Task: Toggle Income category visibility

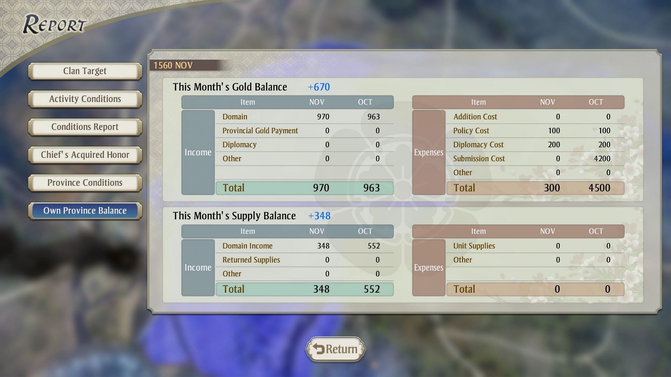Action: [x=197, y=151]
